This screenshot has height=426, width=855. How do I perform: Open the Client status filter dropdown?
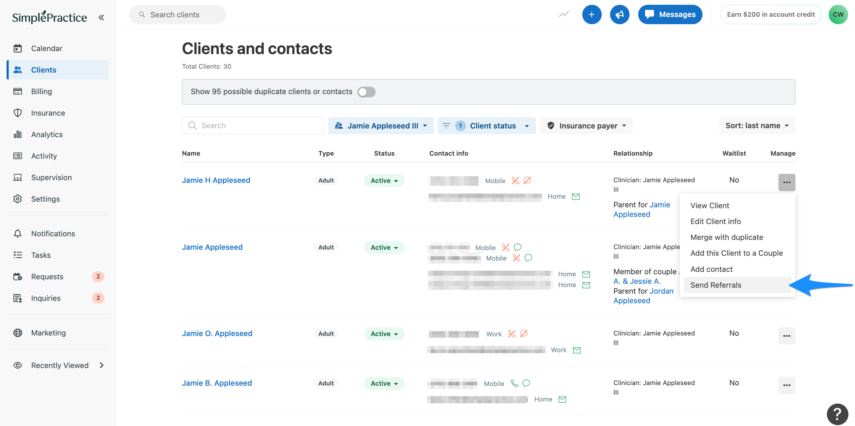(x=486, y=126)
